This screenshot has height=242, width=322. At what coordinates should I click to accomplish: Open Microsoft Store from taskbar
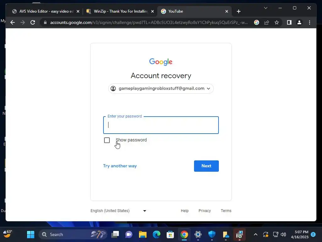pos(170,234)
